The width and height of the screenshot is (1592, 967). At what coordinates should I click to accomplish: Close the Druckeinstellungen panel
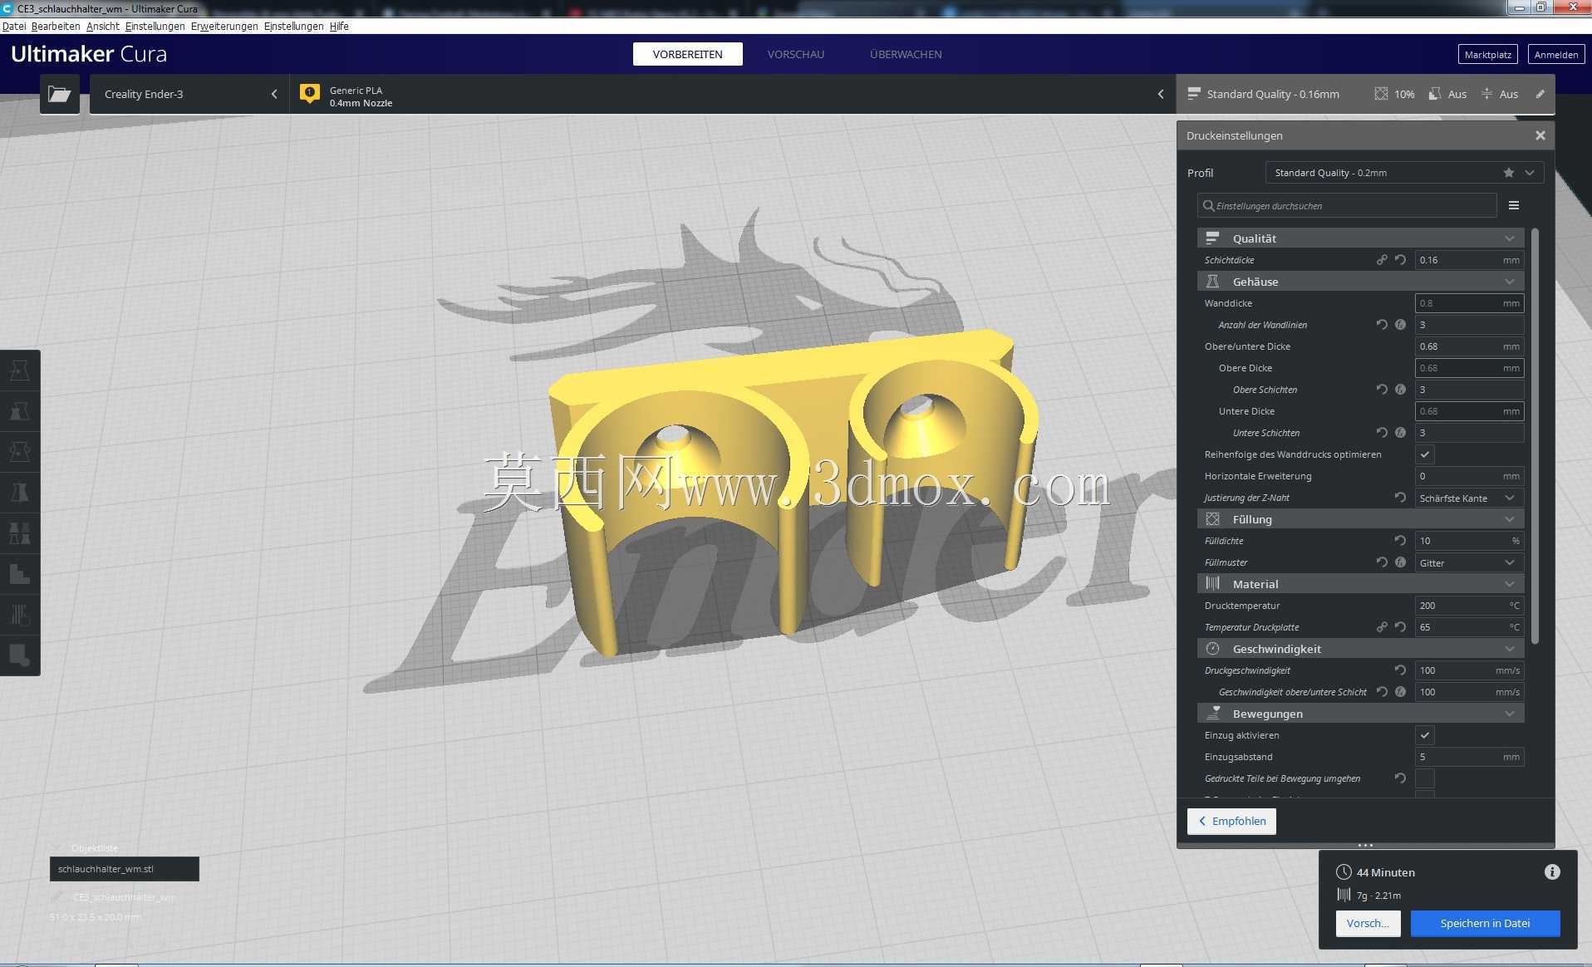1540,135
